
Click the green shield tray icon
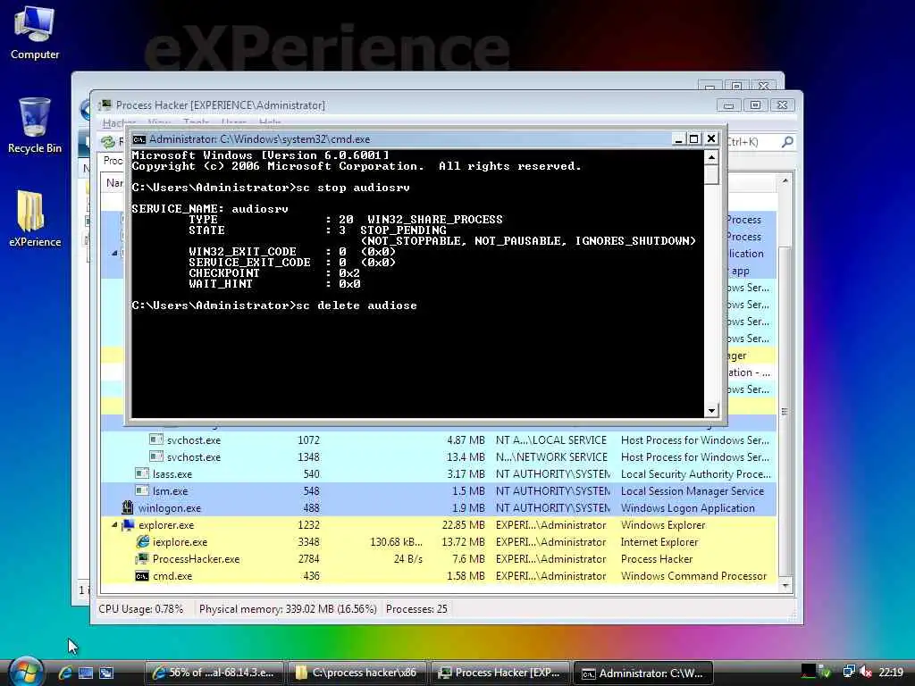[x=825, y=673]
